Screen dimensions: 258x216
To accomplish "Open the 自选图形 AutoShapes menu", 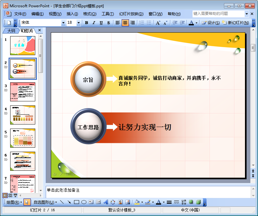I will (45, 202).
